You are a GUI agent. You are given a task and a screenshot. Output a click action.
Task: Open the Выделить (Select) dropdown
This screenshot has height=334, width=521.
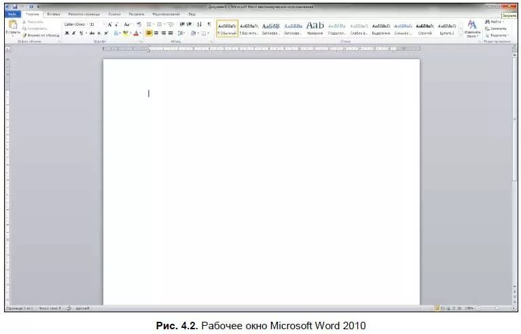[497, 35]
